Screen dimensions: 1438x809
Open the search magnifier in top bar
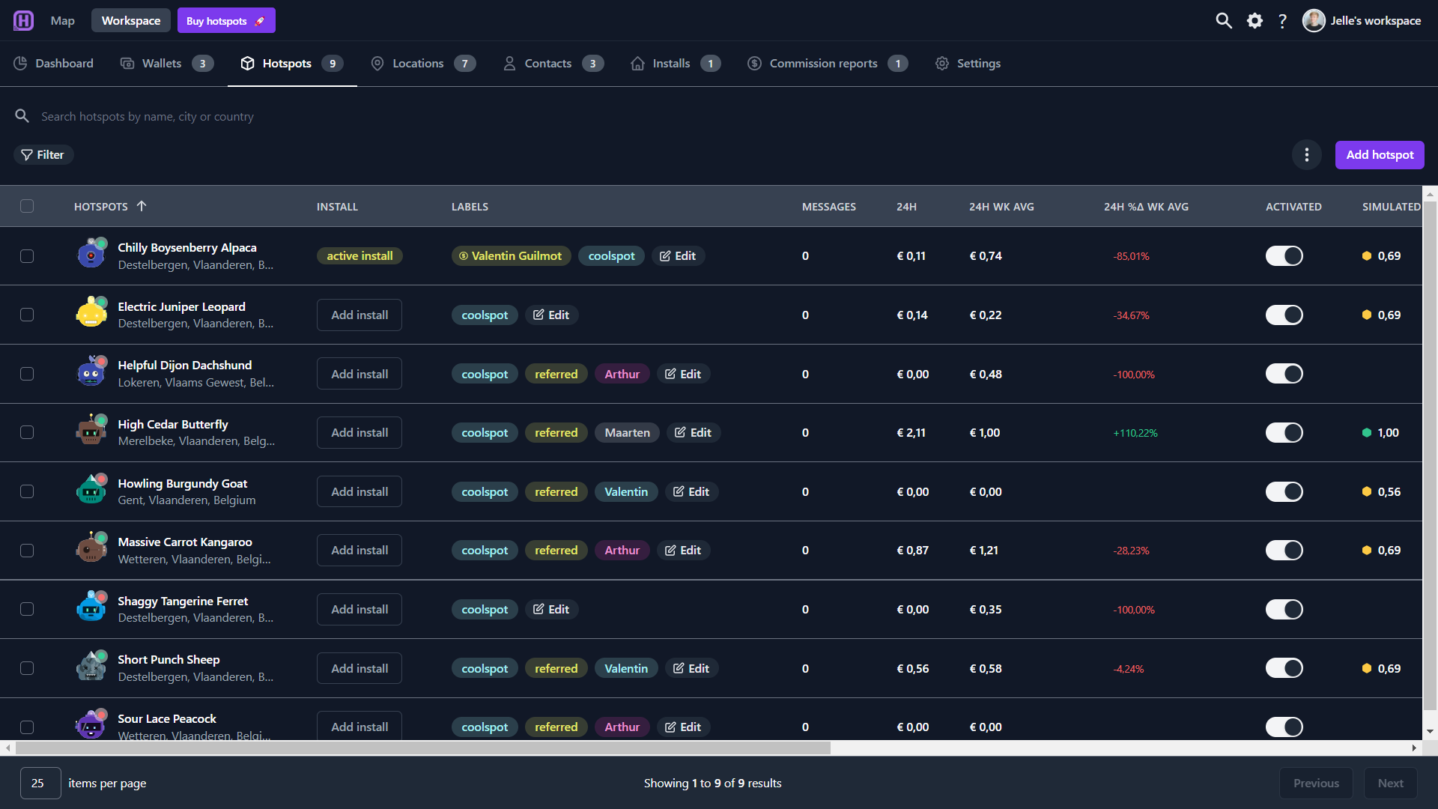1224,20
